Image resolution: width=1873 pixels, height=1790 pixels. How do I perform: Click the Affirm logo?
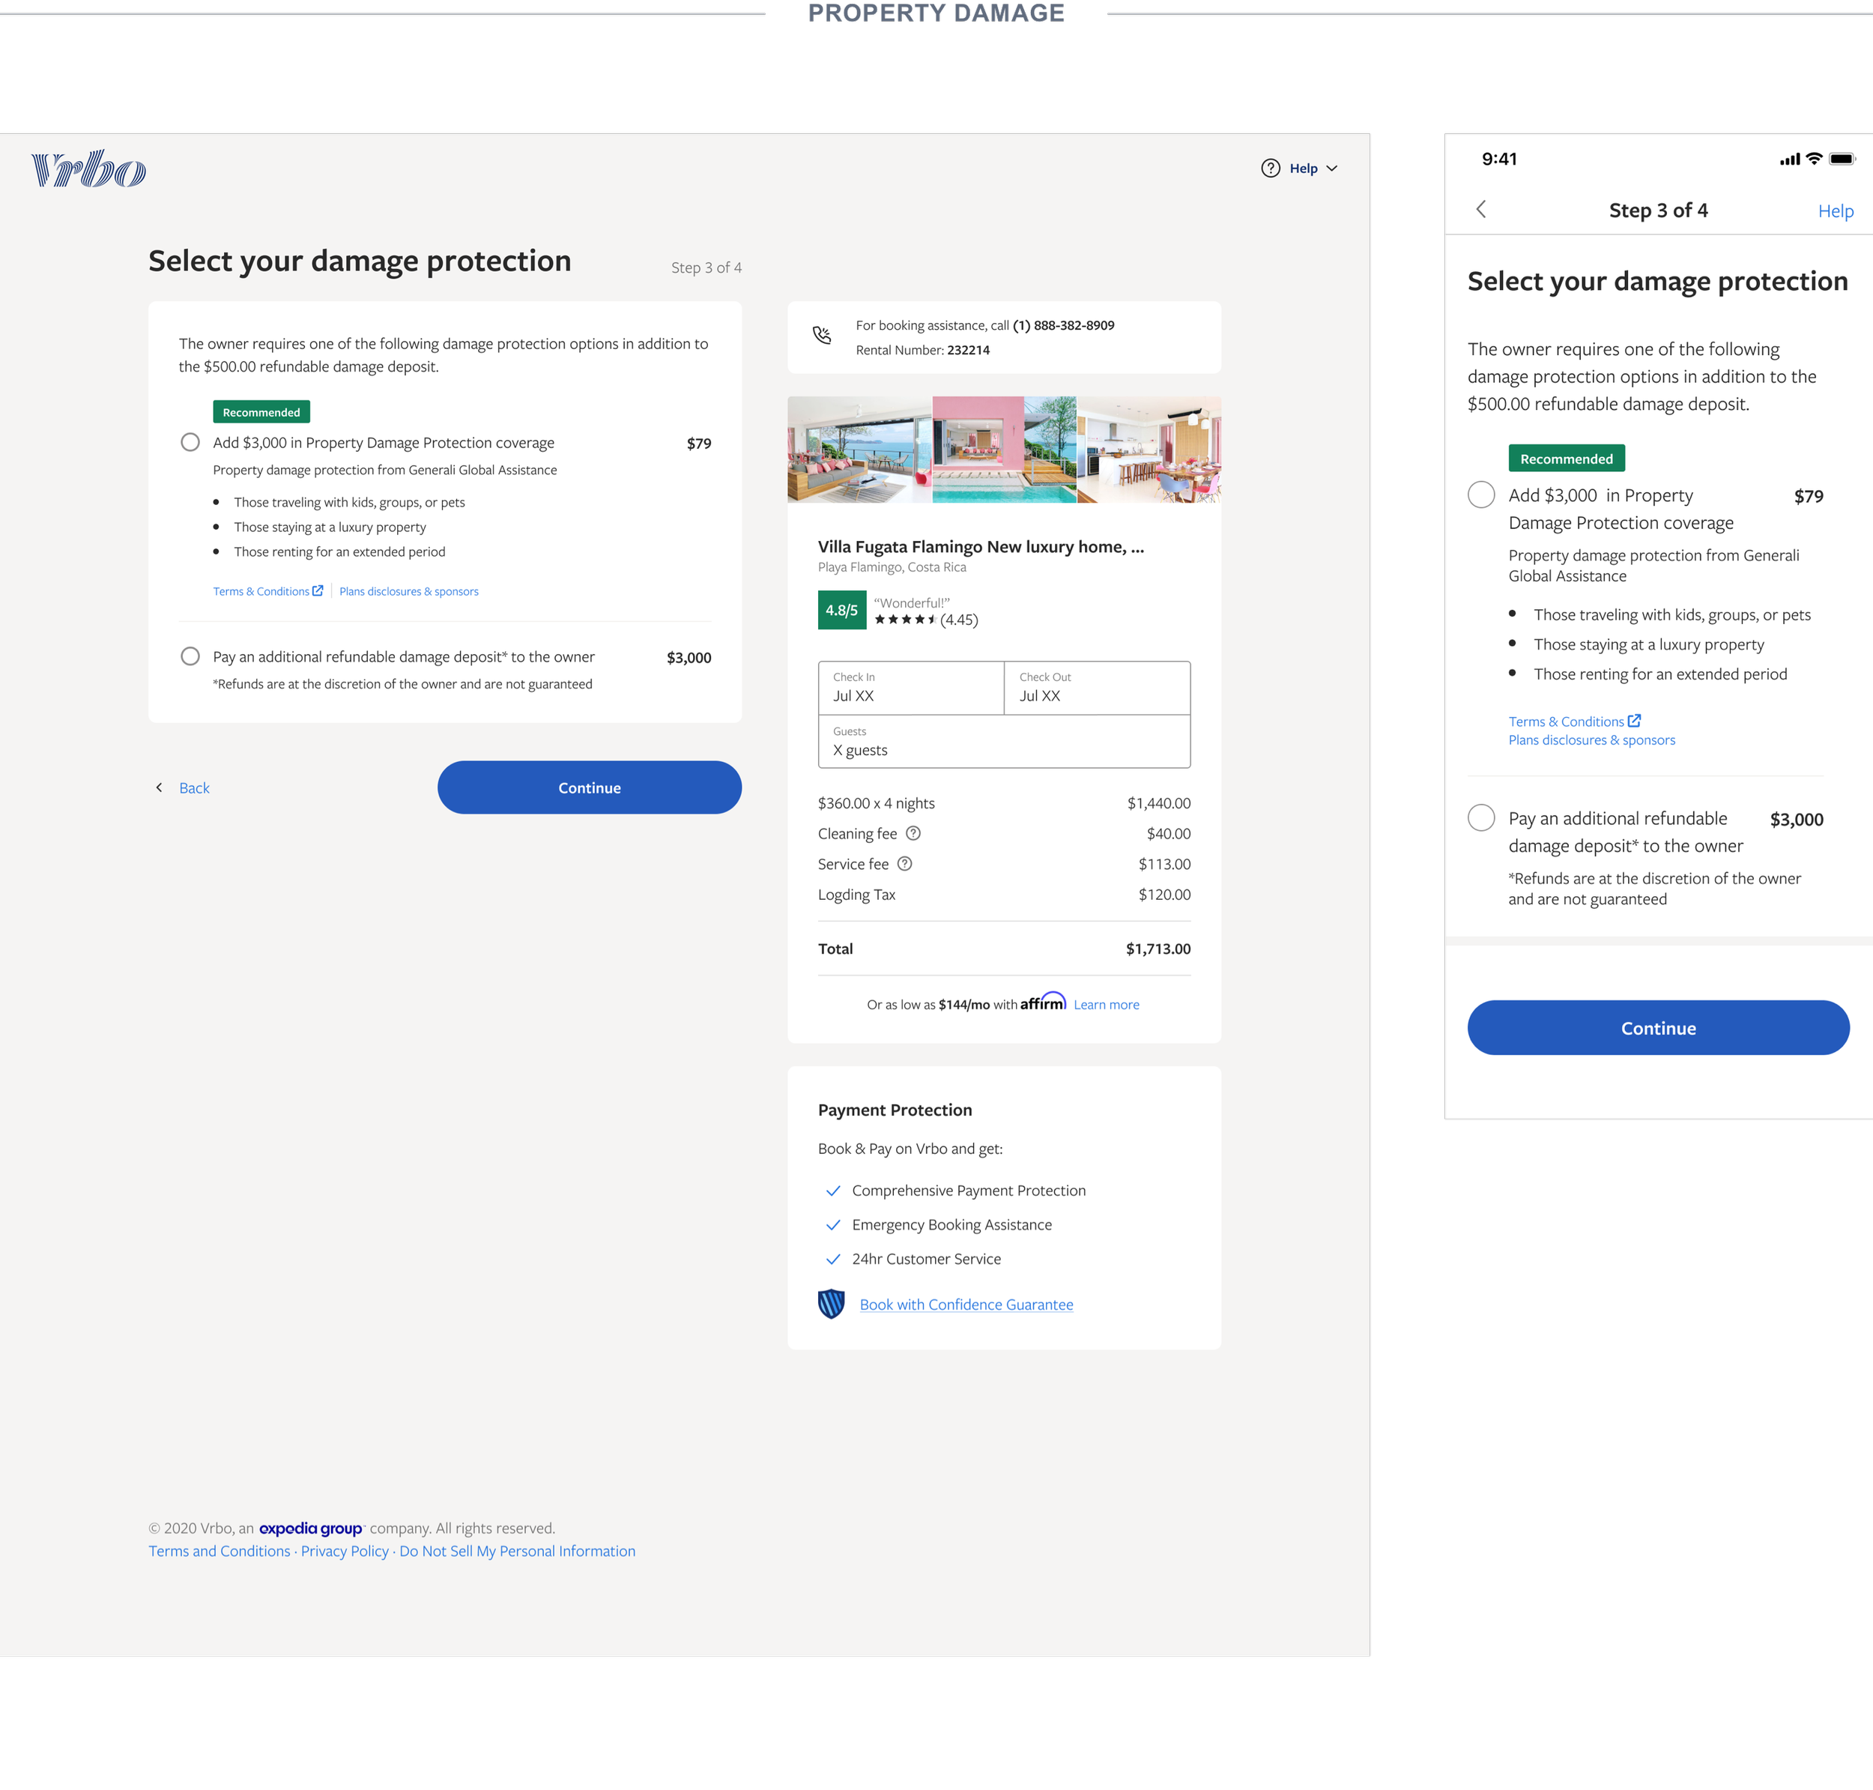click(1043, 1002)
